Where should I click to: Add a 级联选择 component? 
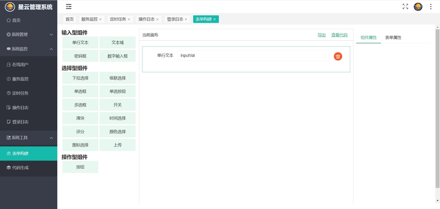117,78
